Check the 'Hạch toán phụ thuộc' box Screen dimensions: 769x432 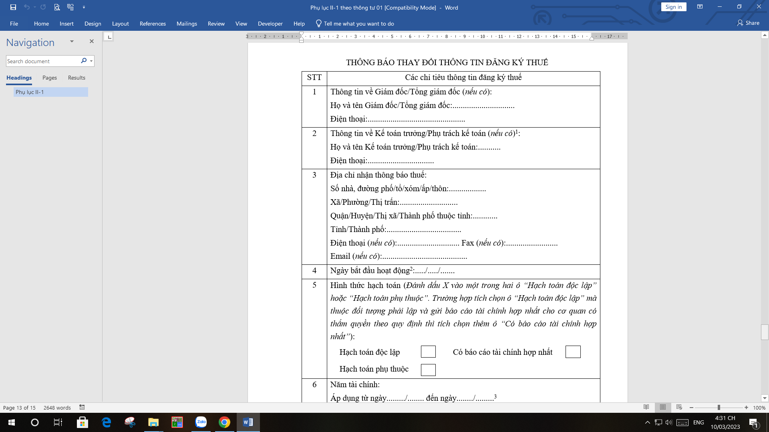click(x=428, y=370)
